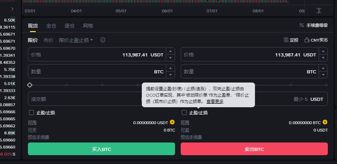
Task: Click the fee level percent icon
Action: click(302, 25)
